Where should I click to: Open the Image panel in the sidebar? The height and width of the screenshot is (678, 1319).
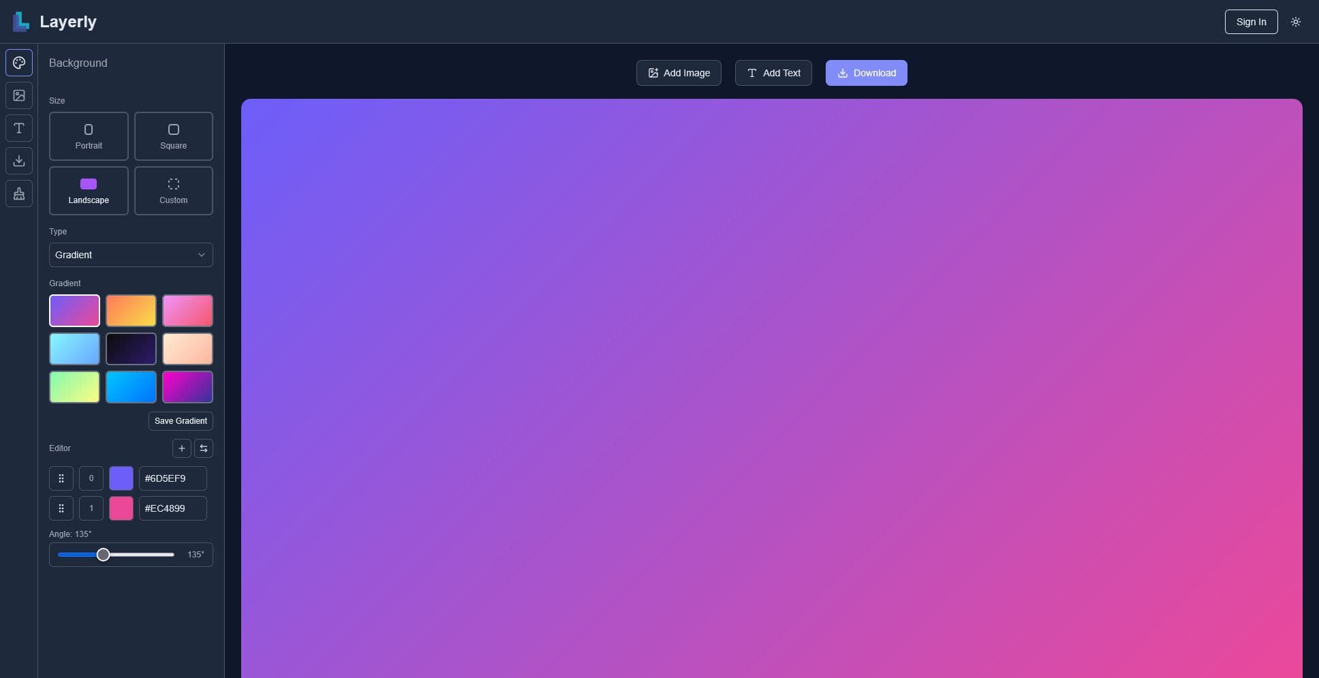click(19, 95)
